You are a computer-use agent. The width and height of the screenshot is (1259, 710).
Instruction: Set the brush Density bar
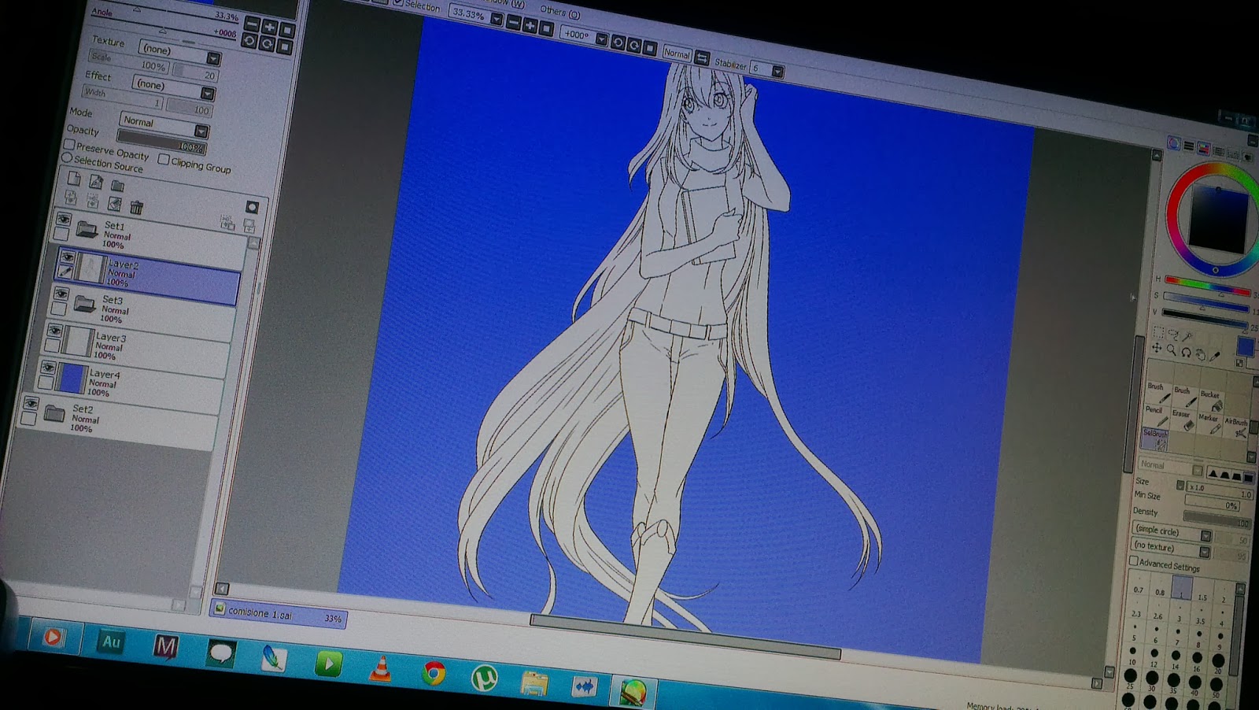click(x=1217, y=520)
